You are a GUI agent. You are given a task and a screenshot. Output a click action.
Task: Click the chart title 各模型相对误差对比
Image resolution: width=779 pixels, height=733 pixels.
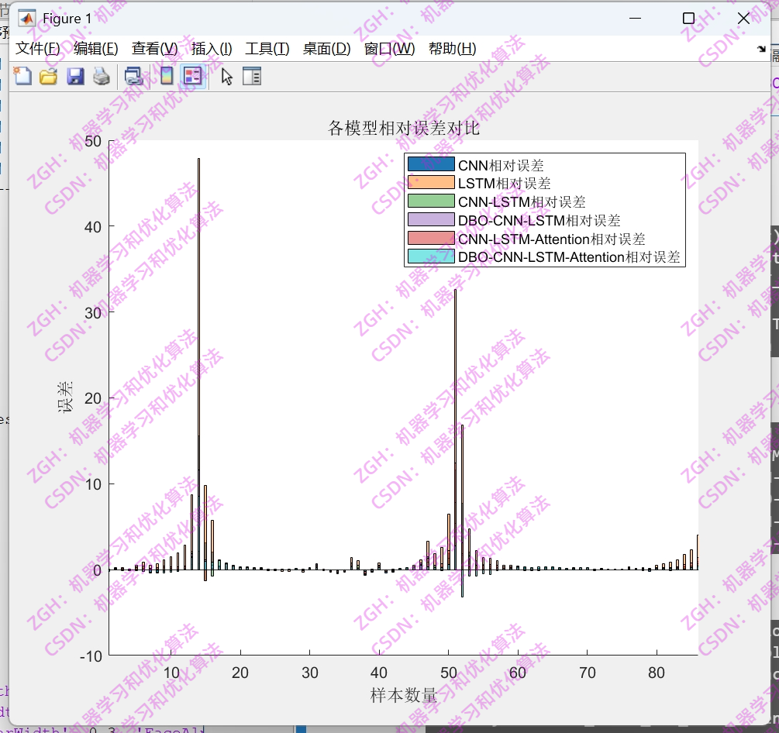coord(403,128)
